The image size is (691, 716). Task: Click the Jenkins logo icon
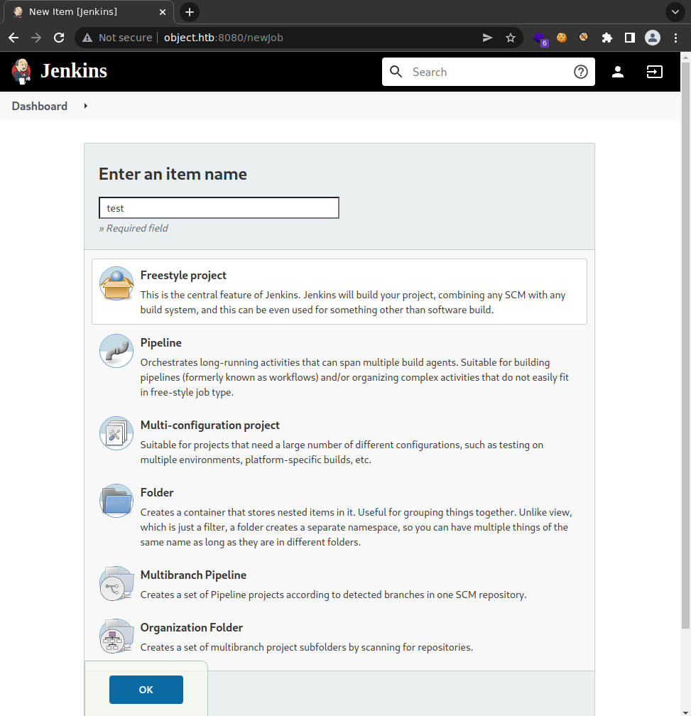tap(22, 71)
